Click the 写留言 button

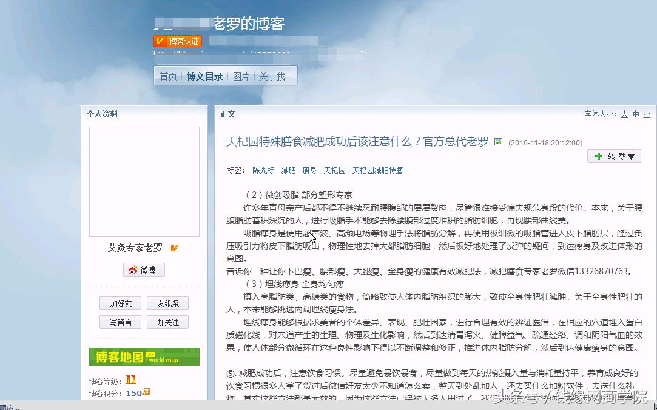point(121,322)
